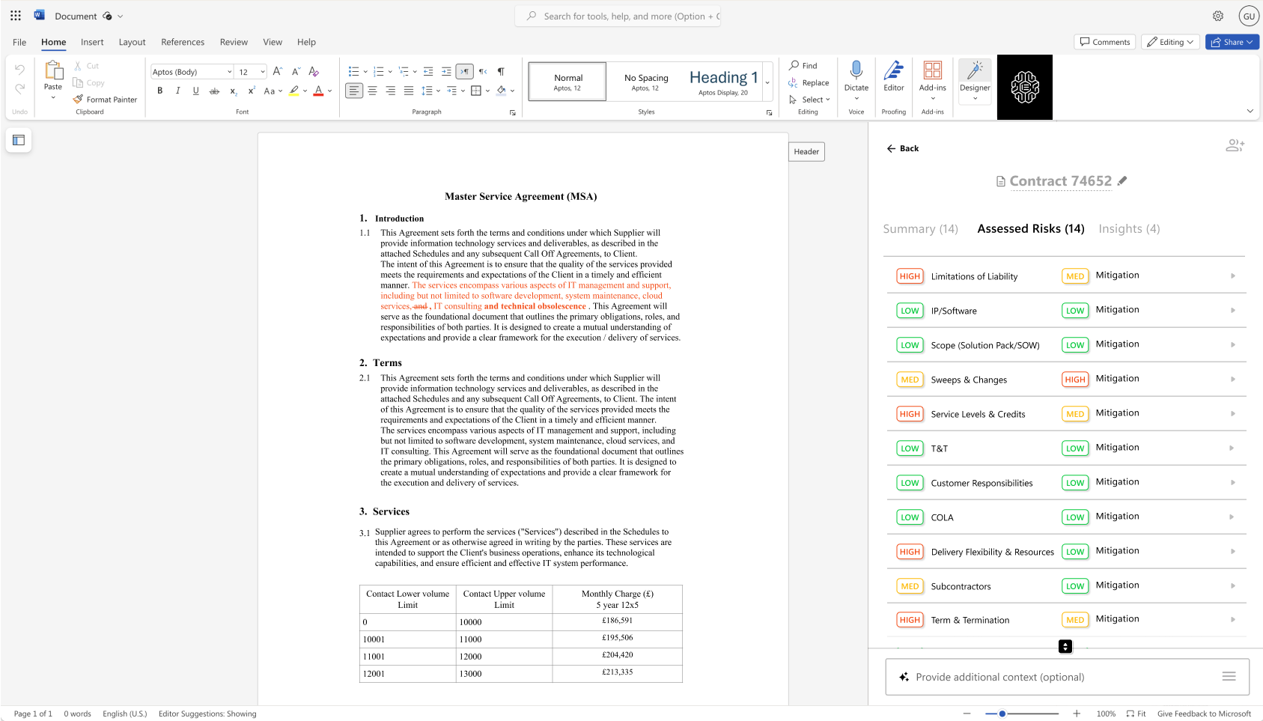1263x721 pixels.
Task: Switch to the Insert ribbon tab
Action: [92, 42]
